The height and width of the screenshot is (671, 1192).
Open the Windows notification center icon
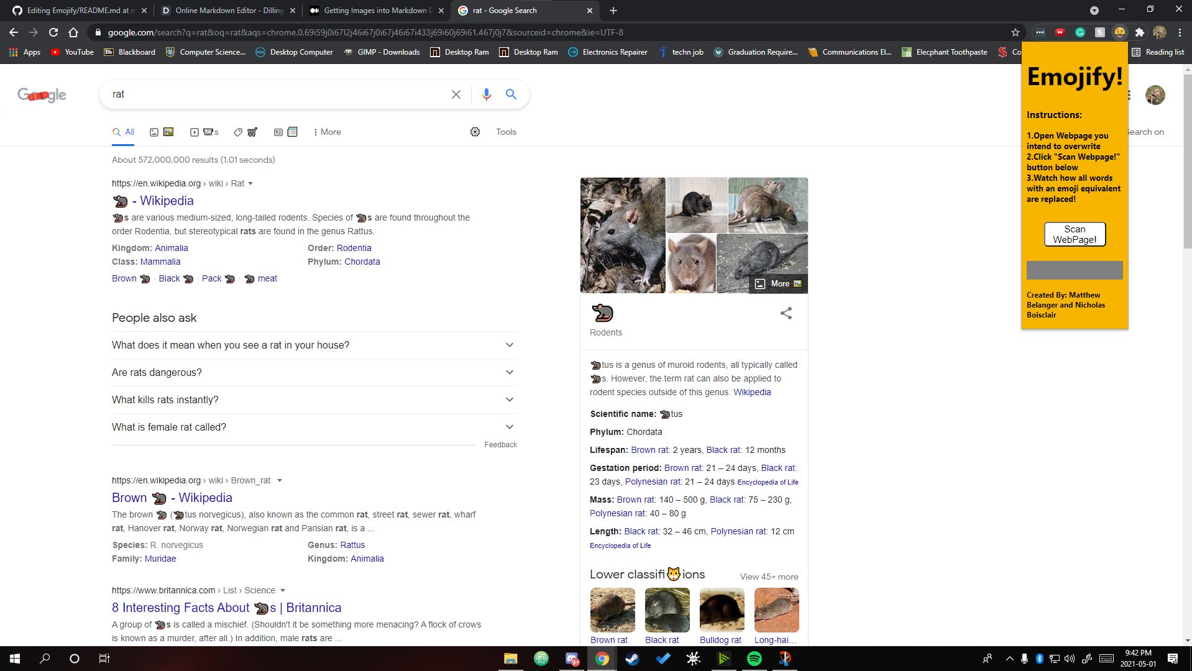1172,659
